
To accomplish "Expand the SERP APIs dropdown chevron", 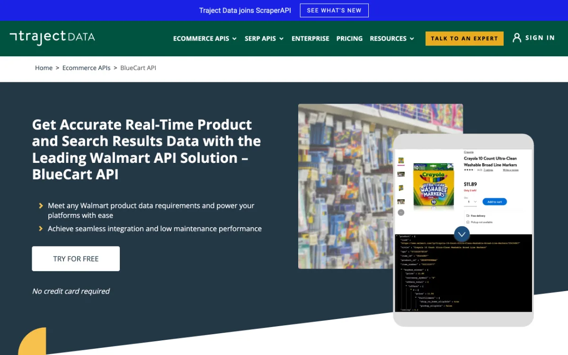I will pyautogui.click(x=281, y=39).
